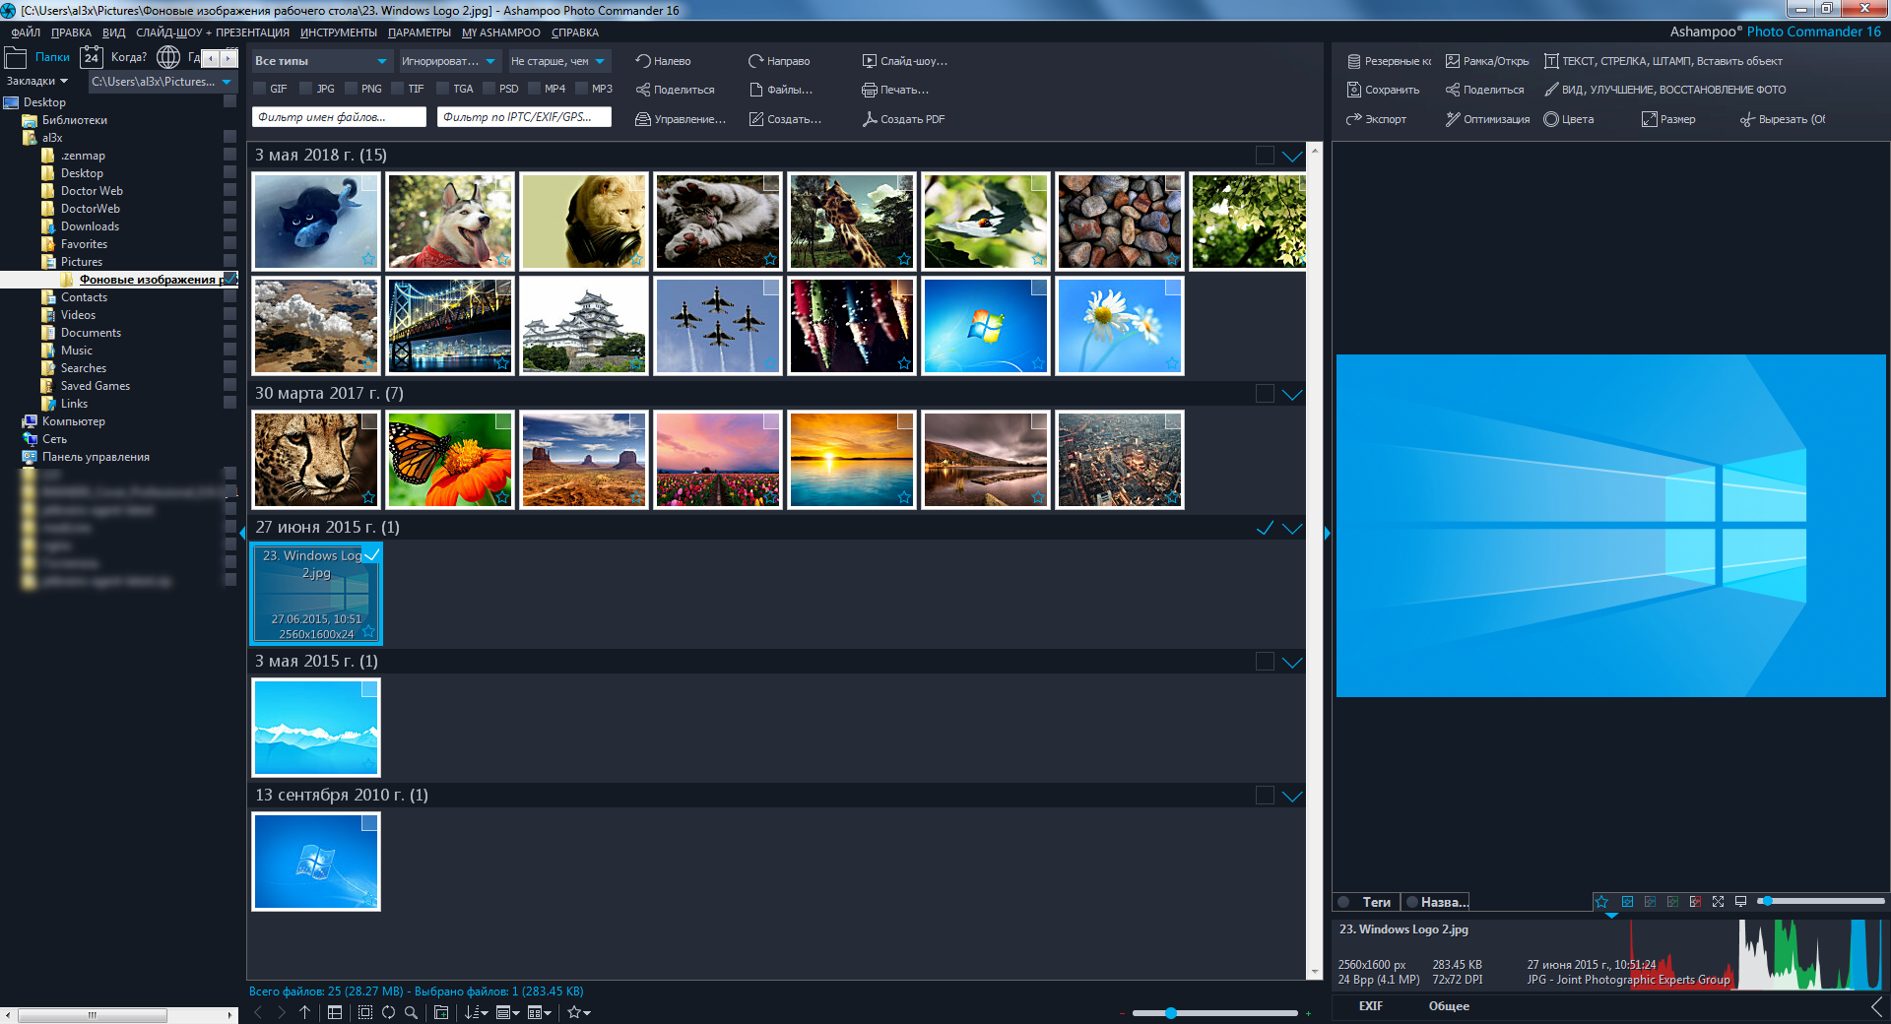Collapse the 13 сентября 2010 group
The height and width of the screenshot is (1024, 1891).
pyautogui.click(x=1292, y=796)
